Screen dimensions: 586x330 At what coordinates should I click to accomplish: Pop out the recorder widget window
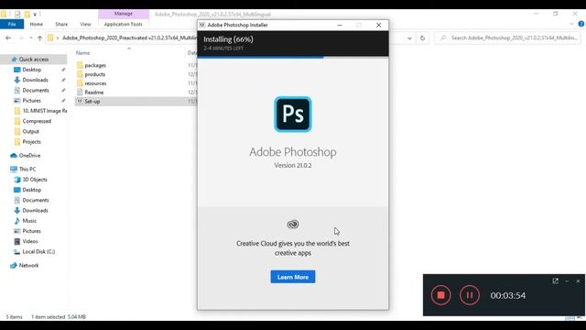556,281
